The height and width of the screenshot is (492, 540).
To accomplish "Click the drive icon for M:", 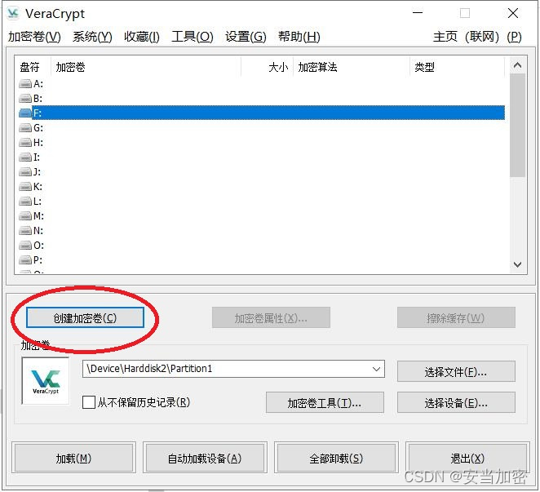I will point(25,216).
